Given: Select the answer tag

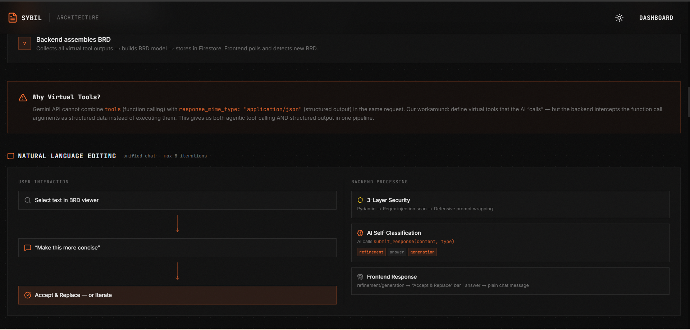Looking at the screenshot, I should coord(397,252).
